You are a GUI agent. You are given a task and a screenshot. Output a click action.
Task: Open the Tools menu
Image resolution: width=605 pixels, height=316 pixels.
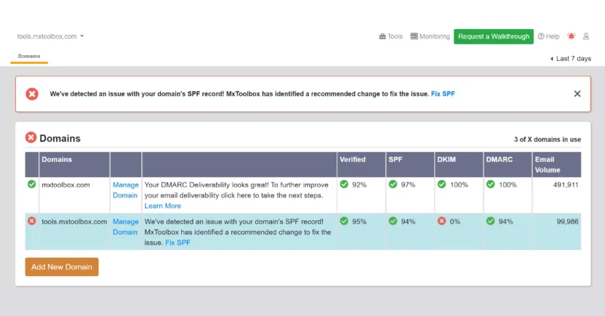[391, 36]
